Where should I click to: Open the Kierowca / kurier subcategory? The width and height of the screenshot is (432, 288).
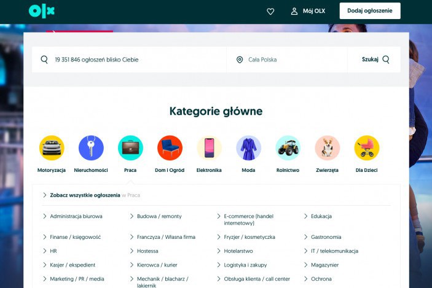coord(157,265)
